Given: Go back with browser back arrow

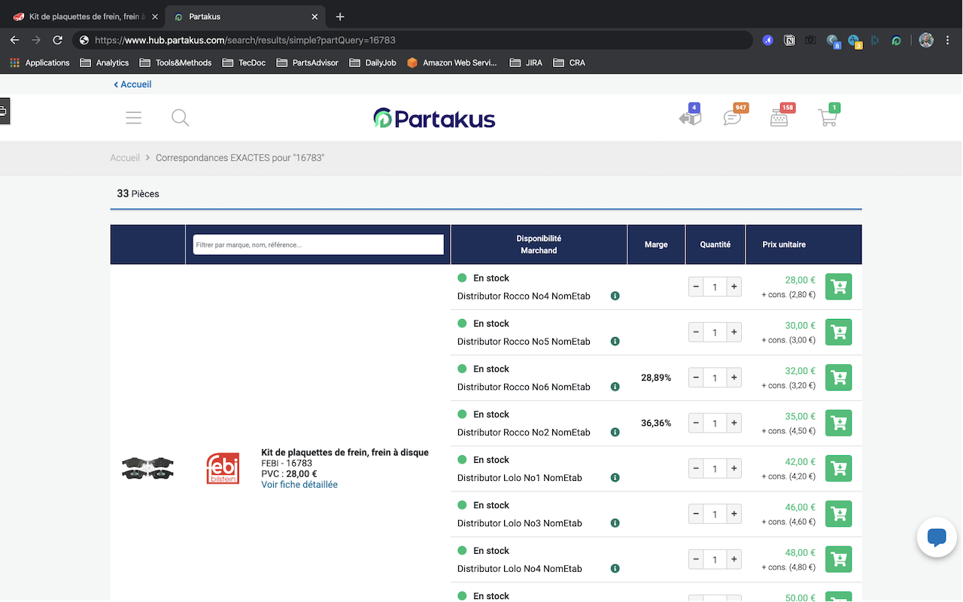Looking at the screenshot, I should coord(14,40).
